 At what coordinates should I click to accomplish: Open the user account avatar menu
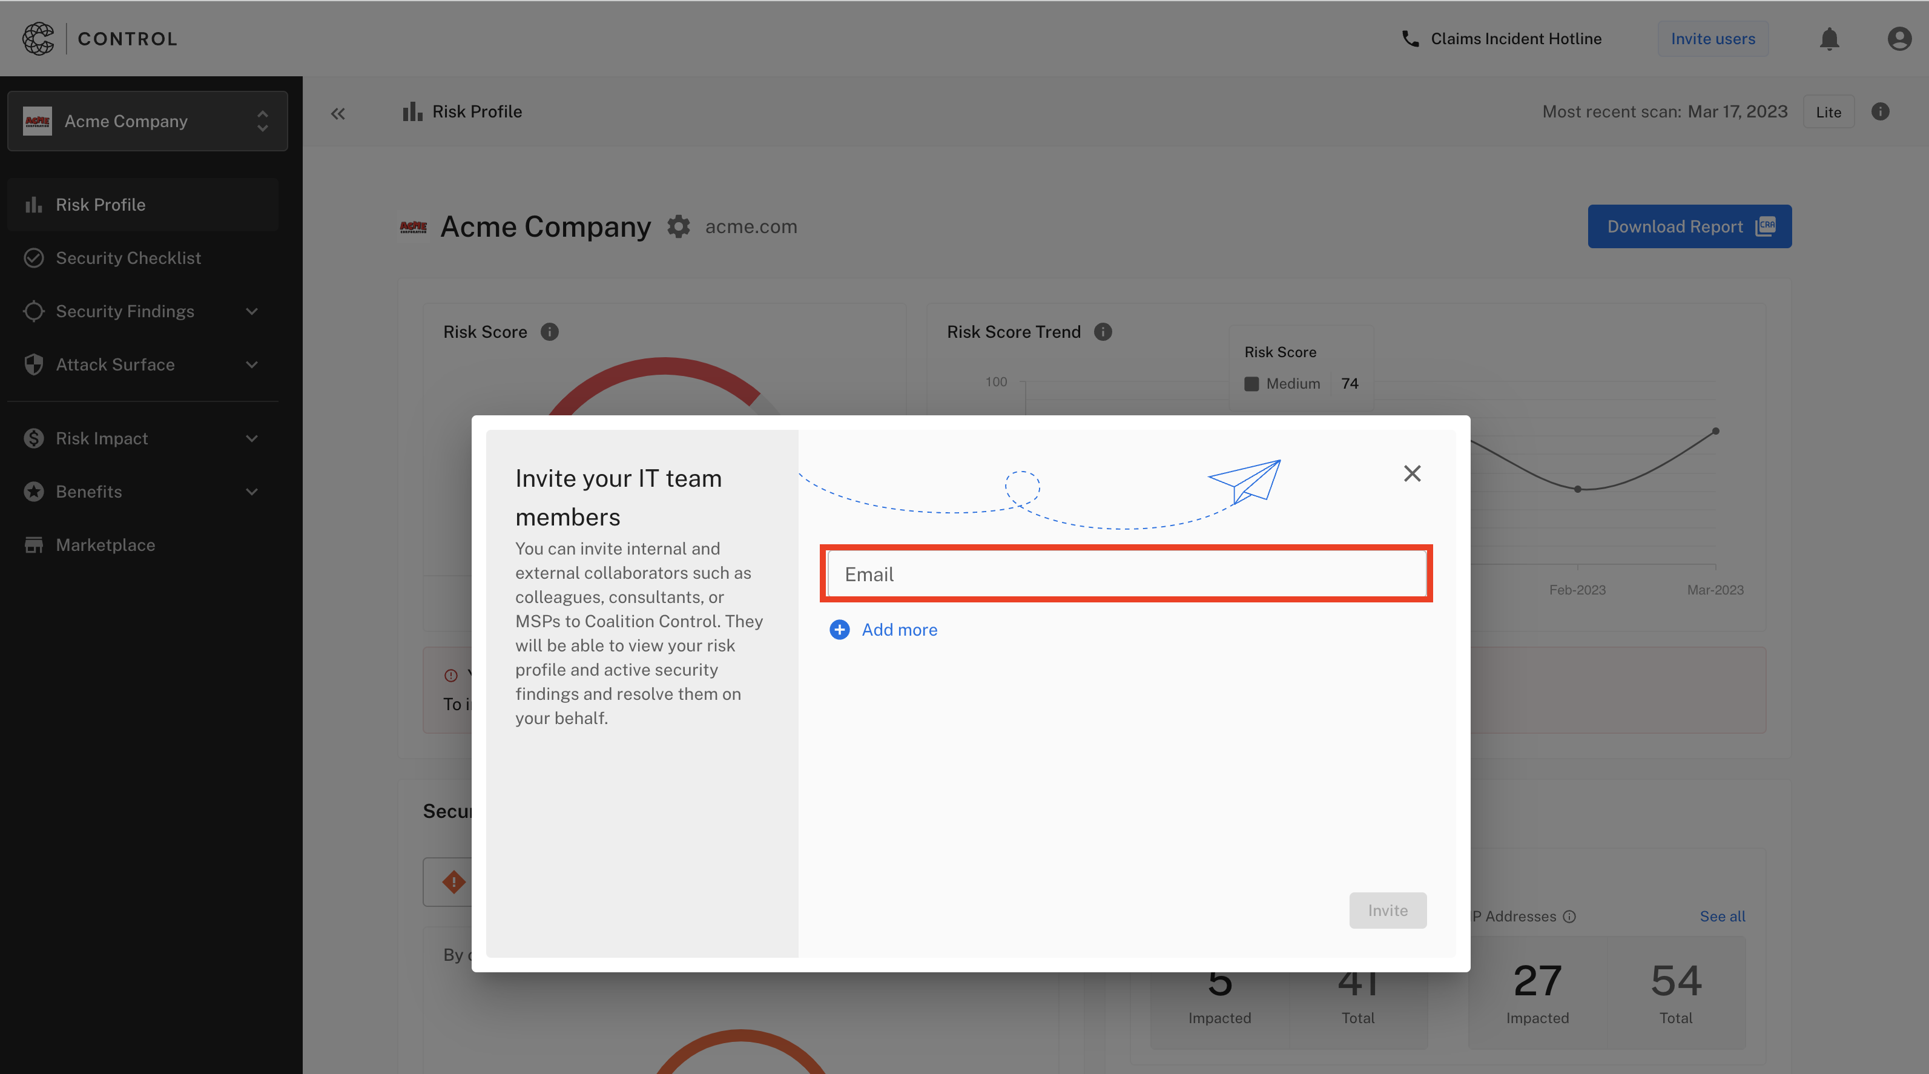pos(1899,38)
